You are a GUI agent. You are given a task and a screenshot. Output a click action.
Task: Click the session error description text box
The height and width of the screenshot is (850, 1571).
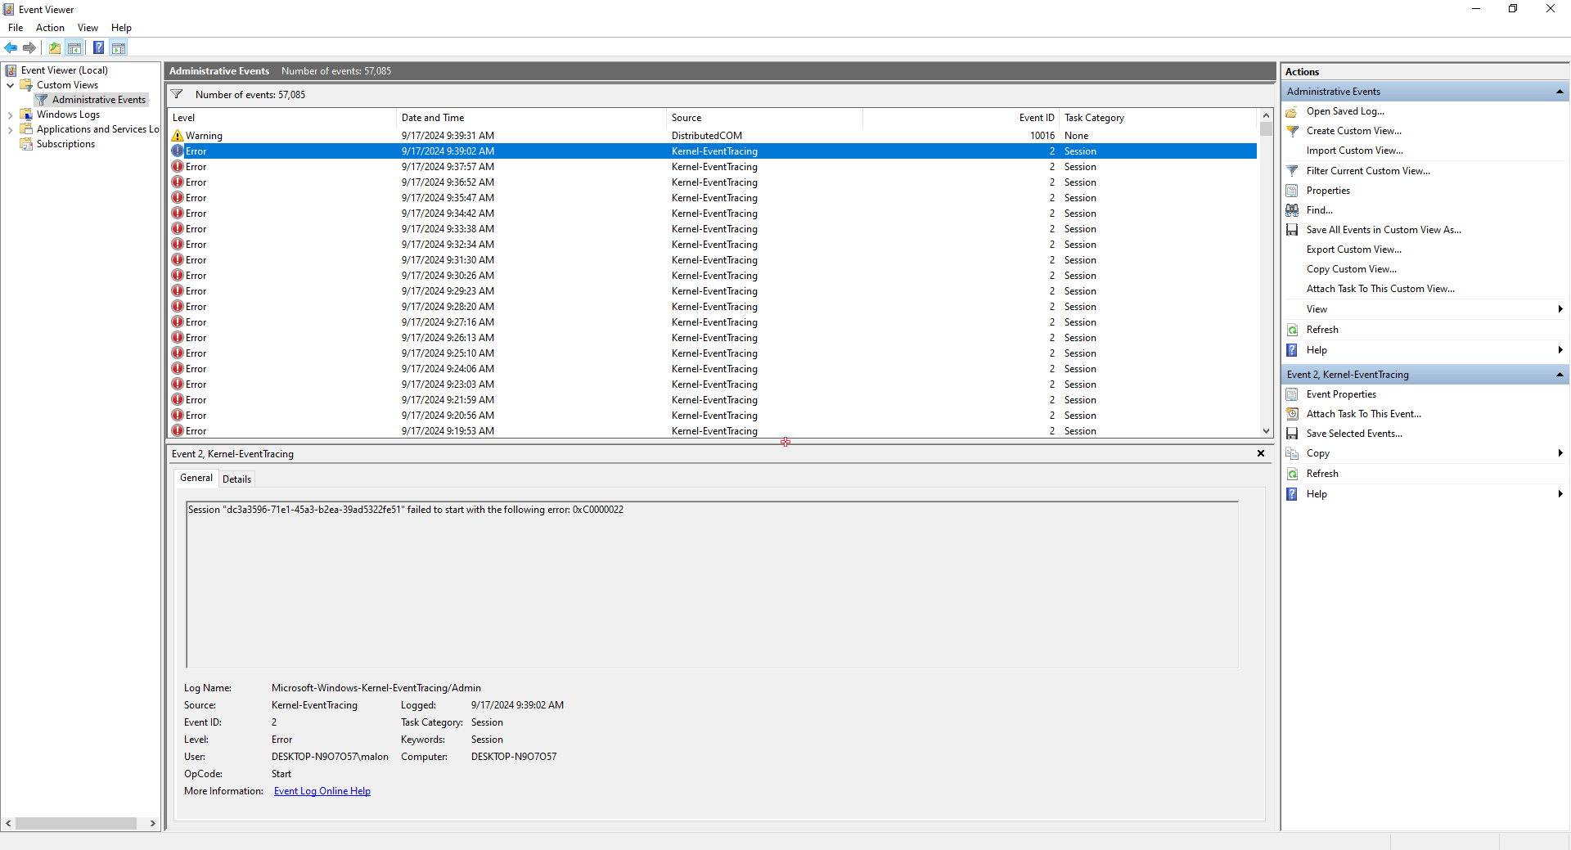point(712,585)
